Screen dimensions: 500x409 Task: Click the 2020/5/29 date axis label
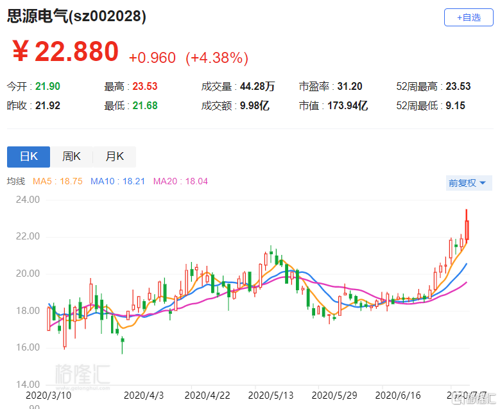[x=334, y=396]
